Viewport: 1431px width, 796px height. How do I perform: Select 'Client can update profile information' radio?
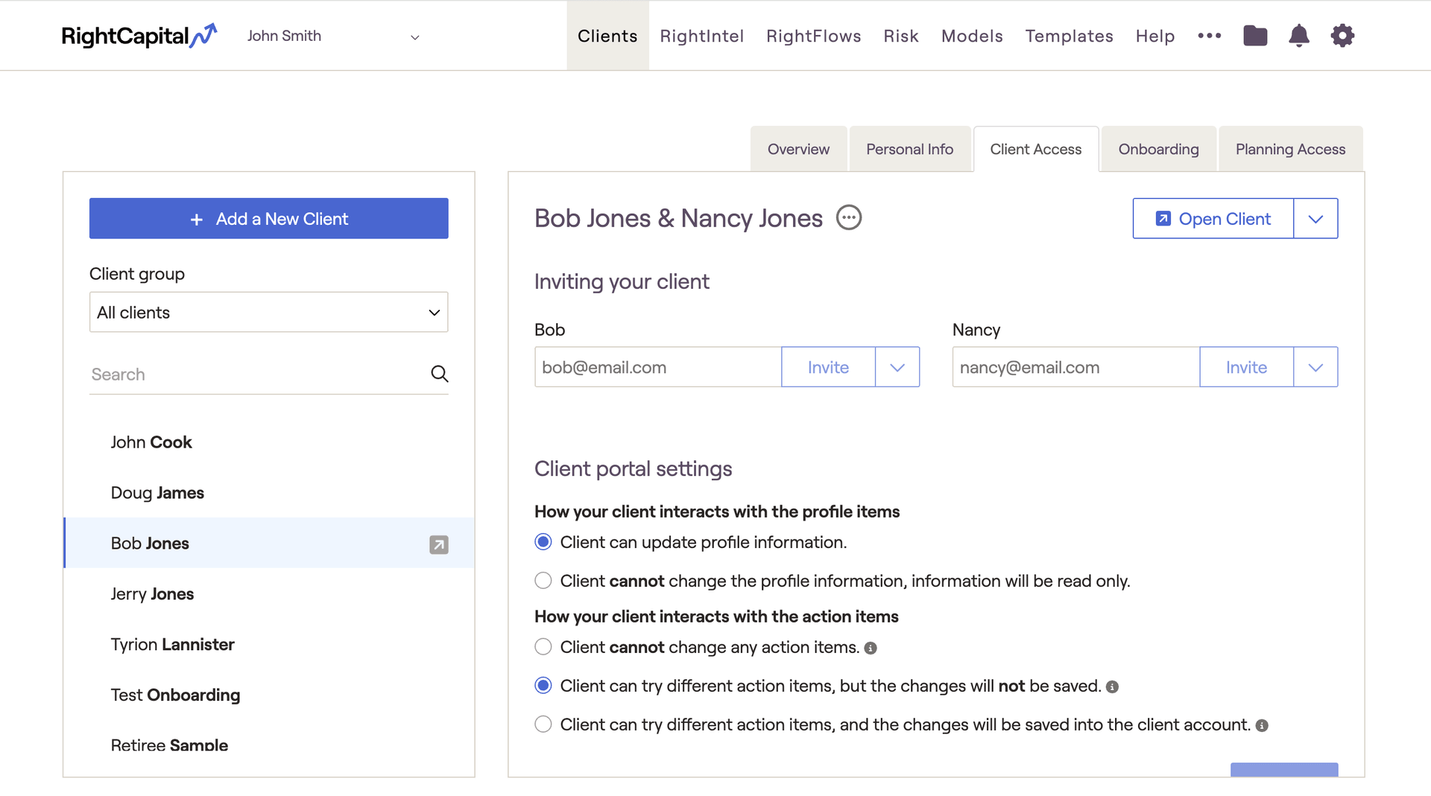543,542
